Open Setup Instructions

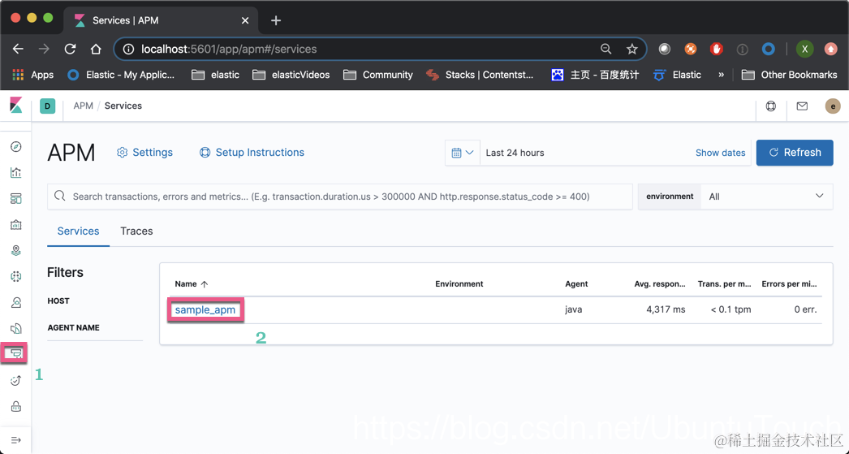(252, 153)
